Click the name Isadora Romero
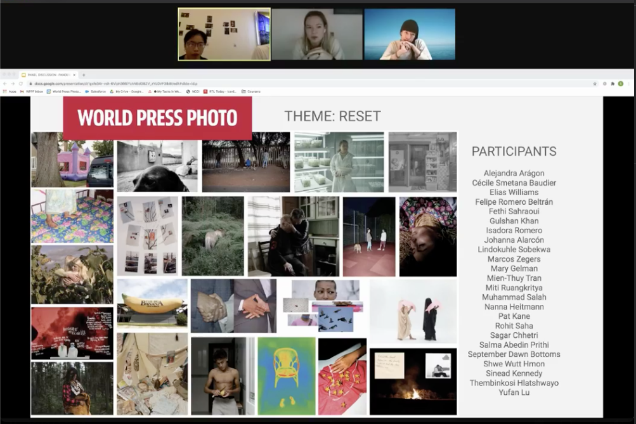The height and width of the screenshot is (424, 636). click(514, 230)
